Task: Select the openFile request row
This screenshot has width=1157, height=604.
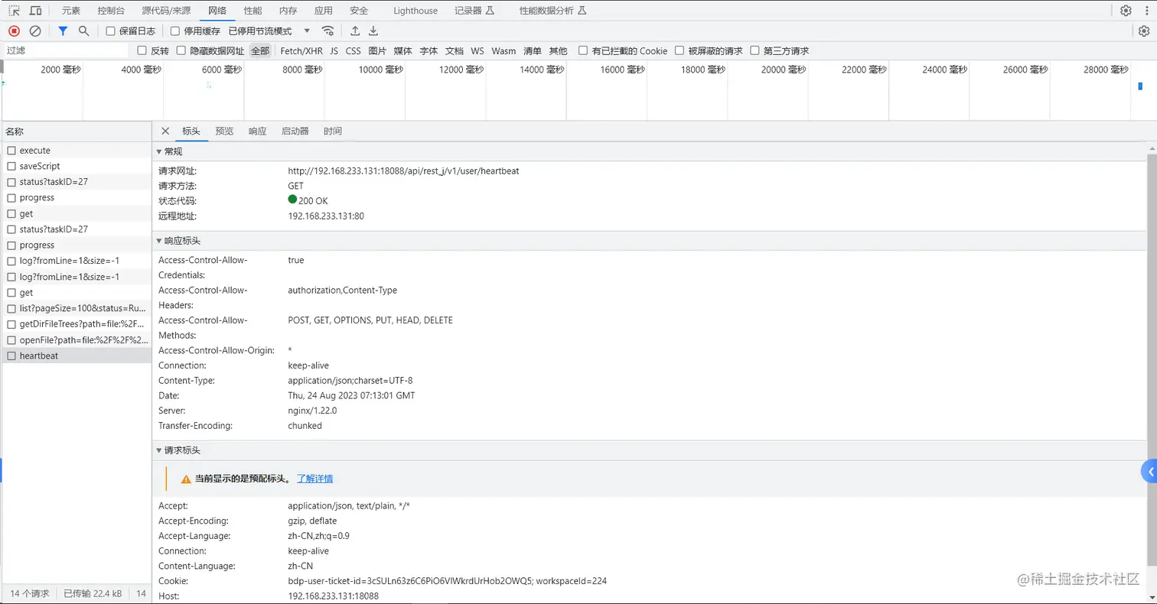Action: pyautogui.click(x=77, y=339)
